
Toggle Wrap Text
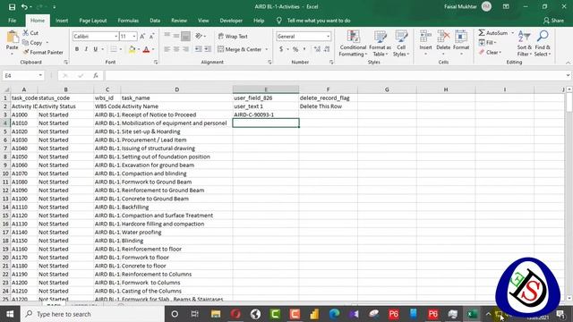[233, 36]
